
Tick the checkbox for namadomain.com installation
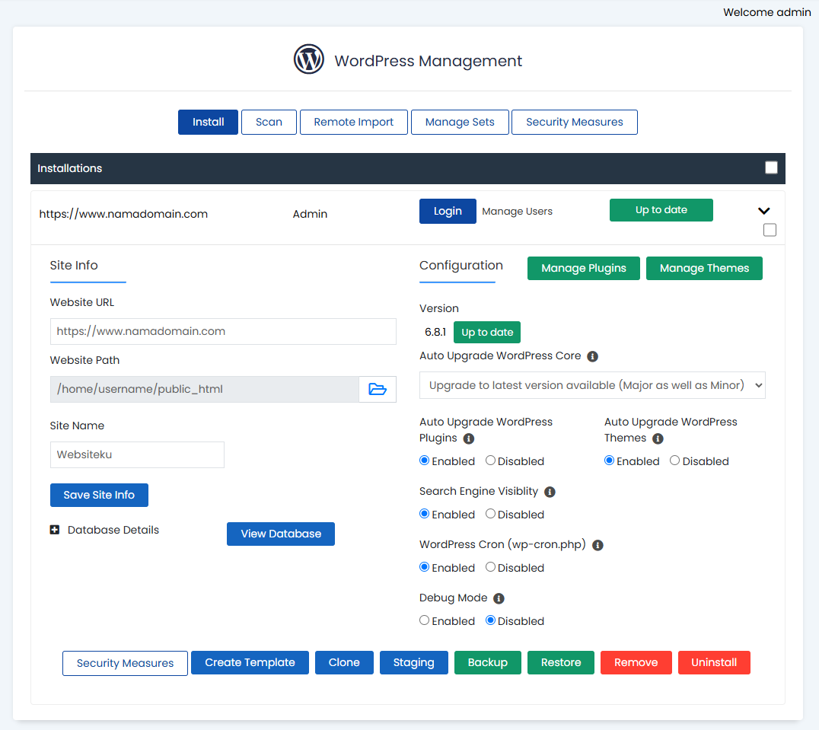770,230
